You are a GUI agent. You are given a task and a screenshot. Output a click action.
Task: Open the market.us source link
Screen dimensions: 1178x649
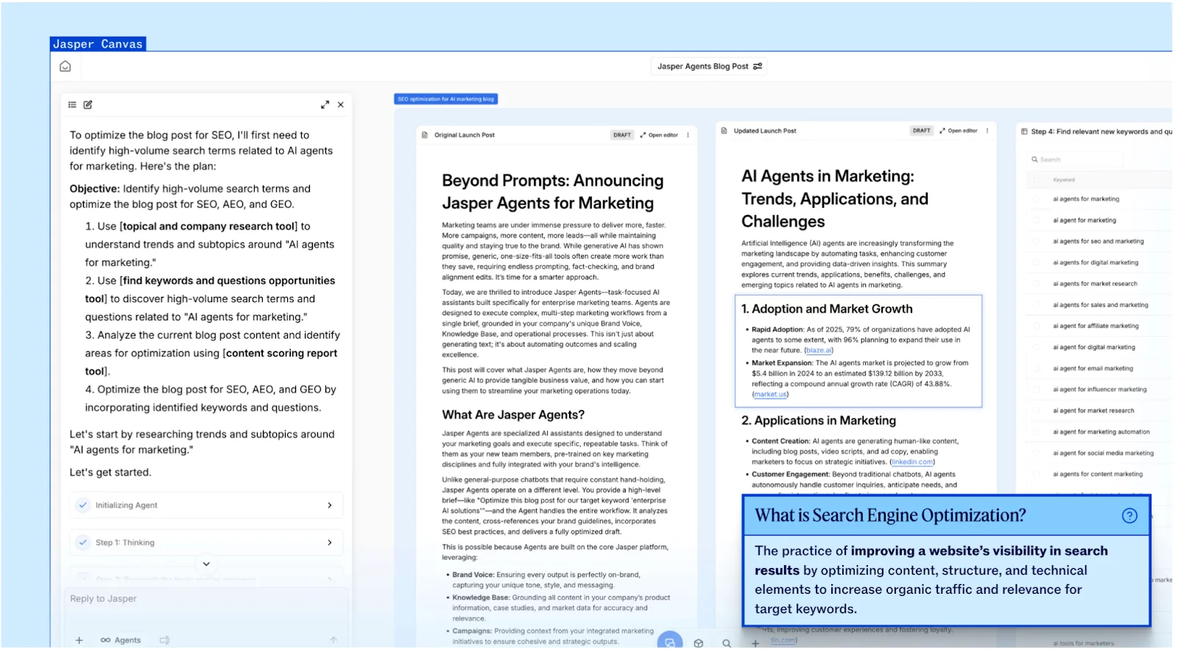770,394
